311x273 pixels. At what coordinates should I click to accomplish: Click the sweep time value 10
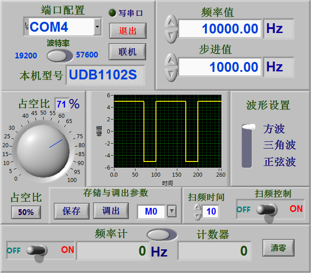(210, 211)
